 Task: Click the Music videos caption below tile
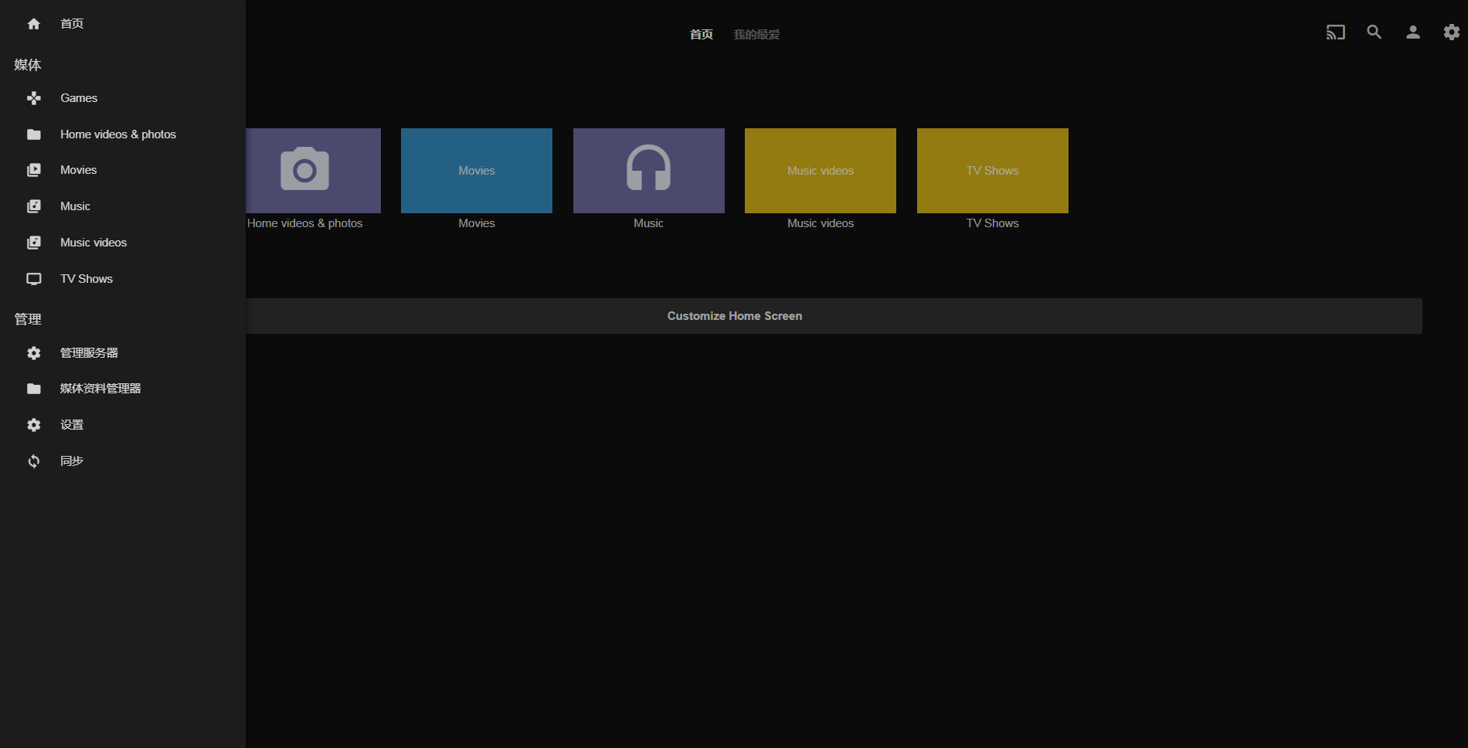[x=821, y=223]
